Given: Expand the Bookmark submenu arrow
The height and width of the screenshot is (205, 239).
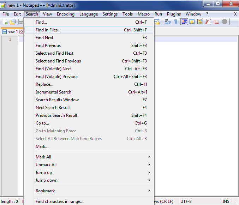Looking at the screenshot, I should coord(149,191).
